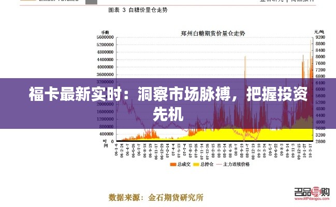
Task: Click the 8000 right axis value
Action: [320, 57]
